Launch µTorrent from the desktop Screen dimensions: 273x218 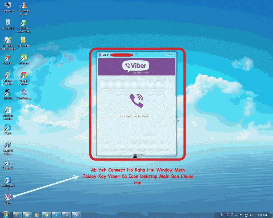pyautogui.click(x=24, y=59)
